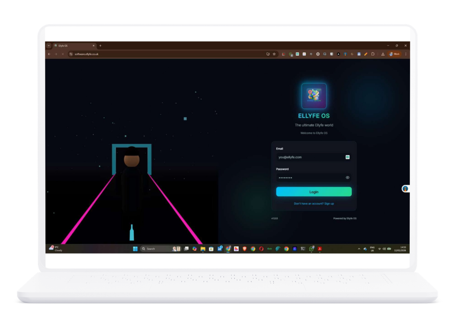The image size is (455, 327).
Task: Click the floppy disk save extension icon
Action: 359,54
